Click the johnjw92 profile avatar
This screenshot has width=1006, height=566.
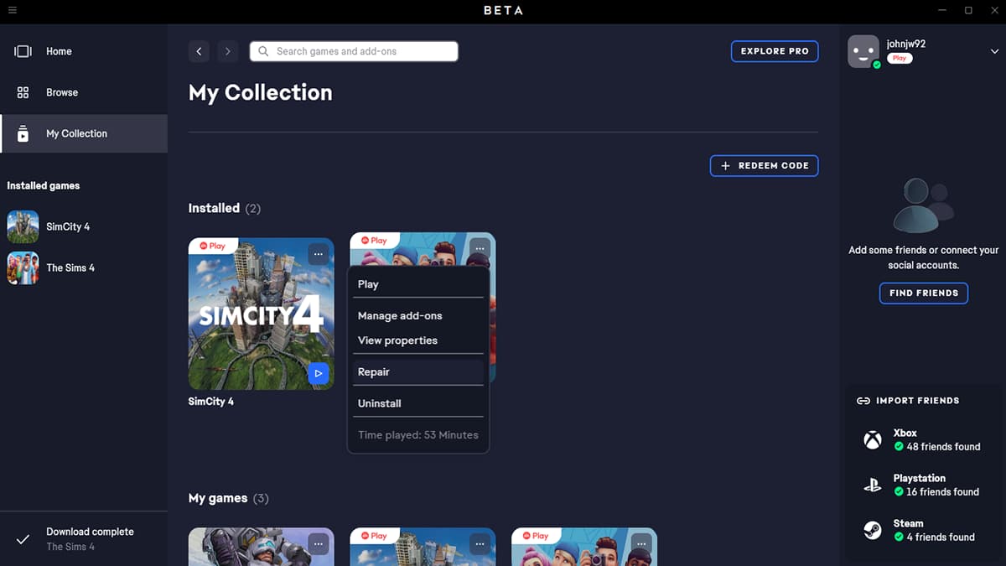pos(863,51)
